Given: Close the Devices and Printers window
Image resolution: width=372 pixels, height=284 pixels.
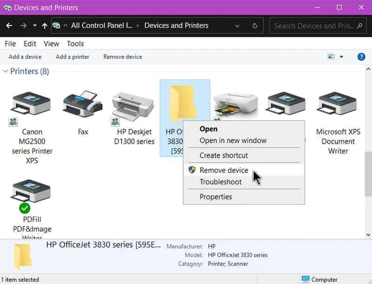Looking at the screenshot, I should point(361,7).
